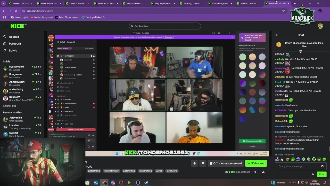Screen dimensions: 330x186
Task: Open Accueil home icon in sidebar
Action: pyautogui.click(x=5, y=37)
